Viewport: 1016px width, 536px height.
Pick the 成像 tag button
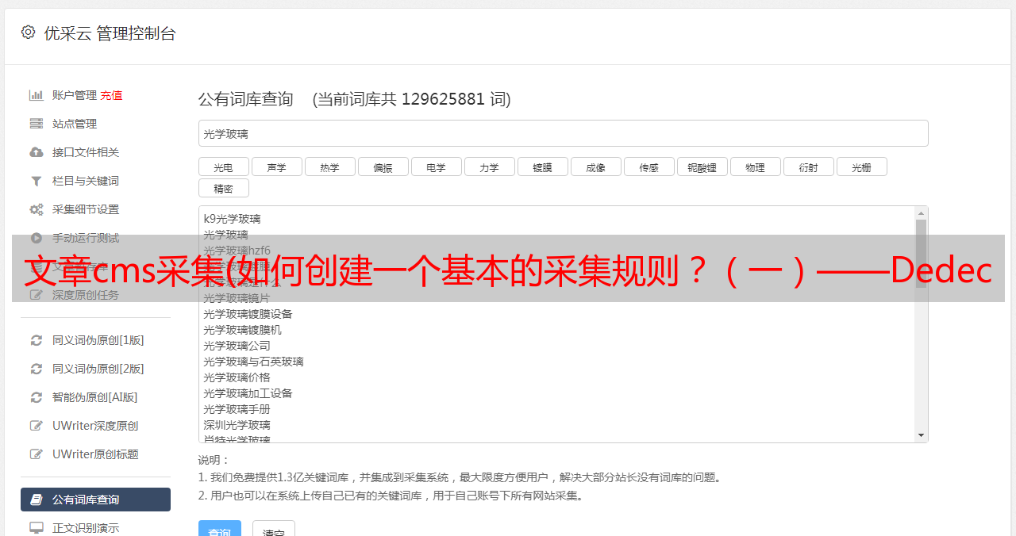[595, 167]
